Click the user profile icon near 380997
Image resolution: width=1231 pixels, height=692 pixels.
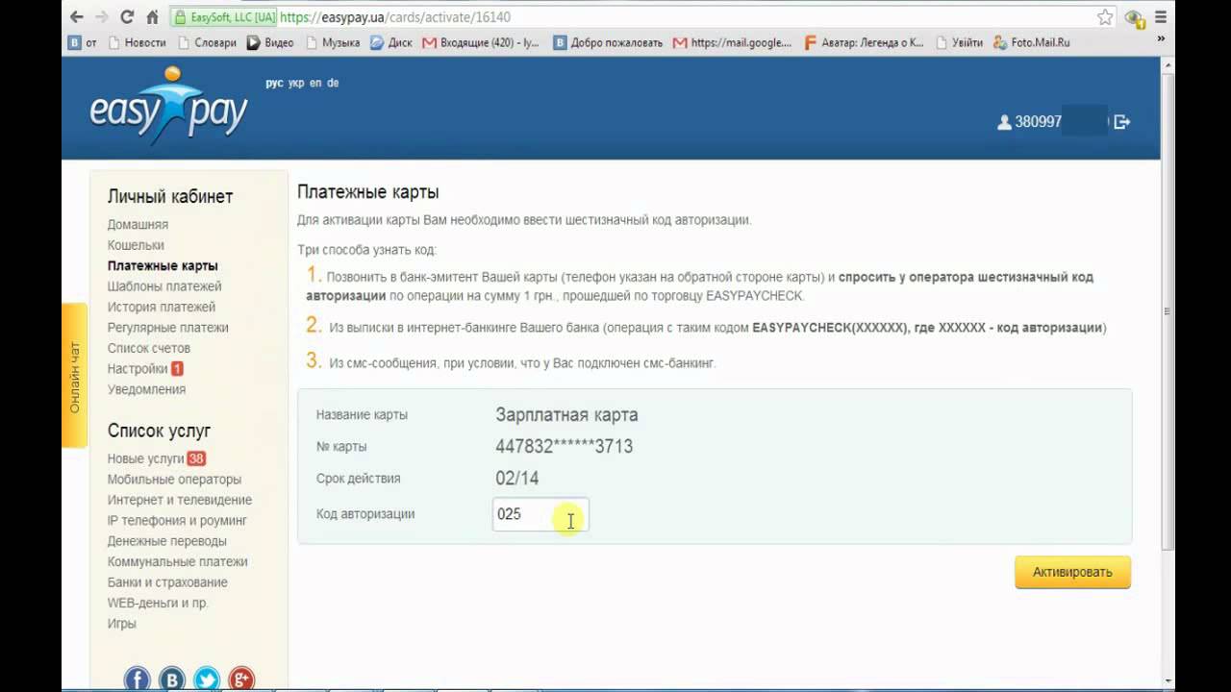click(1004, 122)
